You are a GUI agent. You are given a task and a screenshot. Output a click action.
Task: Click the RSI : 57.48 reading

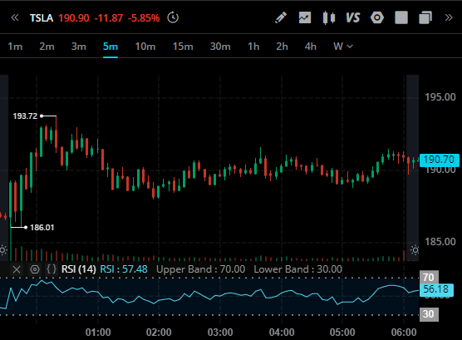[x=124, y=269]
